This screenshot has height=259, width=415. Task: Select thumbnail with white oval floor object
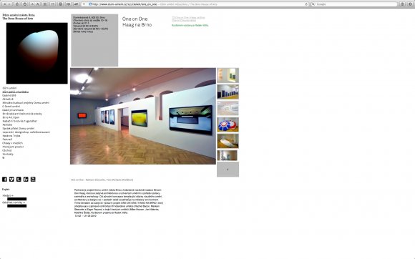228,141
